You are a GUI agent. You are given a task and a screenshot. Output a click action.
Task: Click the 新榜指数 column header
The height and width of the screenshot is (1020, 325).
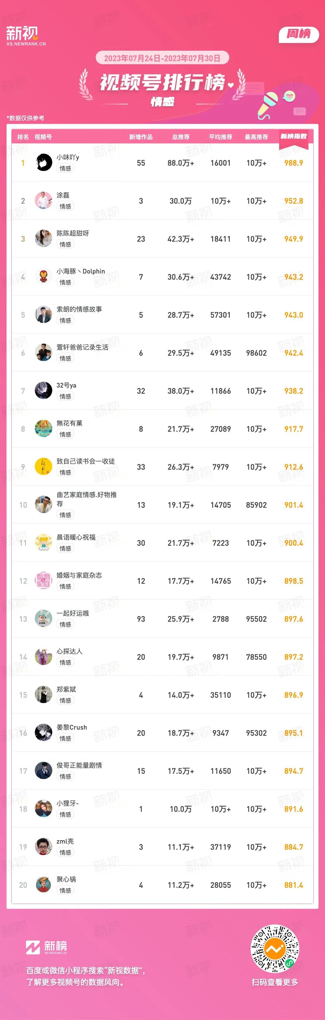click(x=294, y=137)
